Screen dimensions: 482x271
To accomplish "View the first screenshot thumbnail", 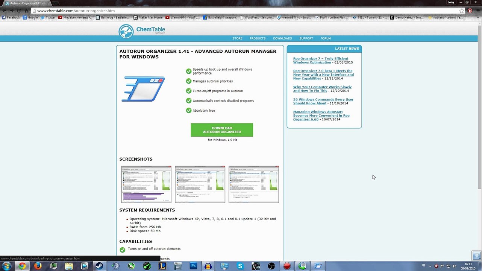I will tap(146, 184).
